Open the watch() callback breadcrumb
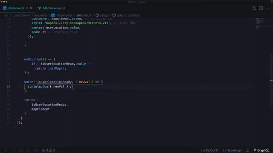Image resolution: width=273 pixels, height=153 pixels. click(x=128, y=15)
